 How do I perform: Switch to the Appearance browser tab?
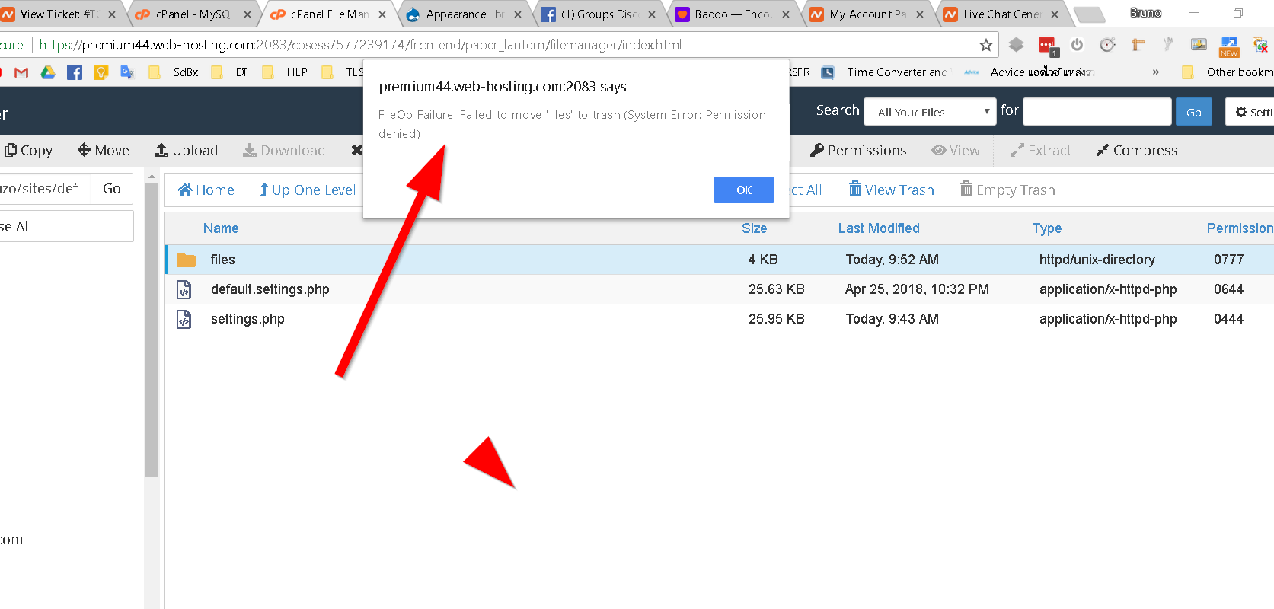pyautogui.click(x=465, y=14)
